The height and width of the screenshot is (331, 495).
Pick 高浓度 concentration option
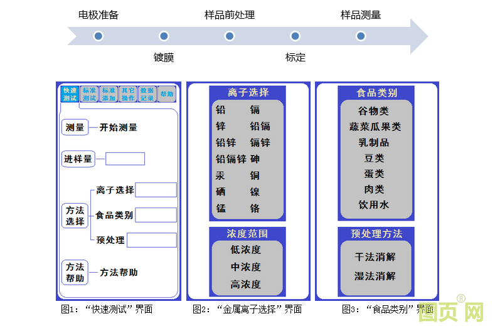[x=246, y=285]
